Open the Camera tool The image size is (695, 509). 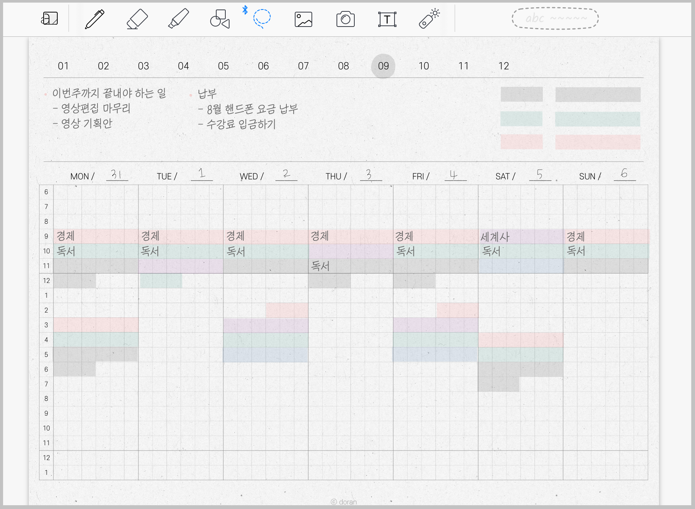(346, 19)
